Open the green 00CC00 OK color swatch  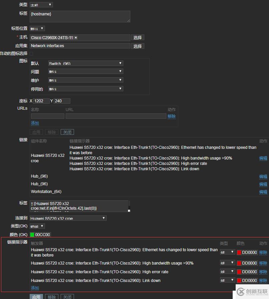(32, 235)
